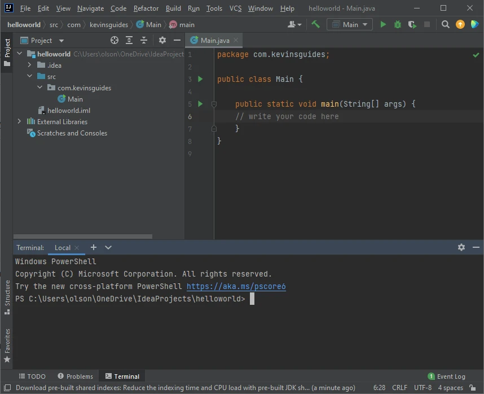The width and height of the screenshot is (484, 394).
Task: Open the VCS menu
Action: (236, 8)
